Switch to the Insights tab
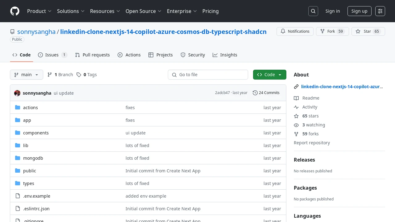 [x=225, y=55]
